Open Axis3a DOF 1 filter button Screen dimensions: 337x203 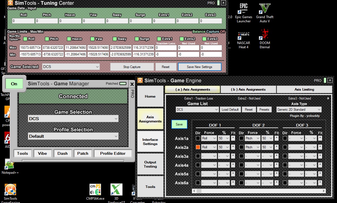click(x=233, y=156)
